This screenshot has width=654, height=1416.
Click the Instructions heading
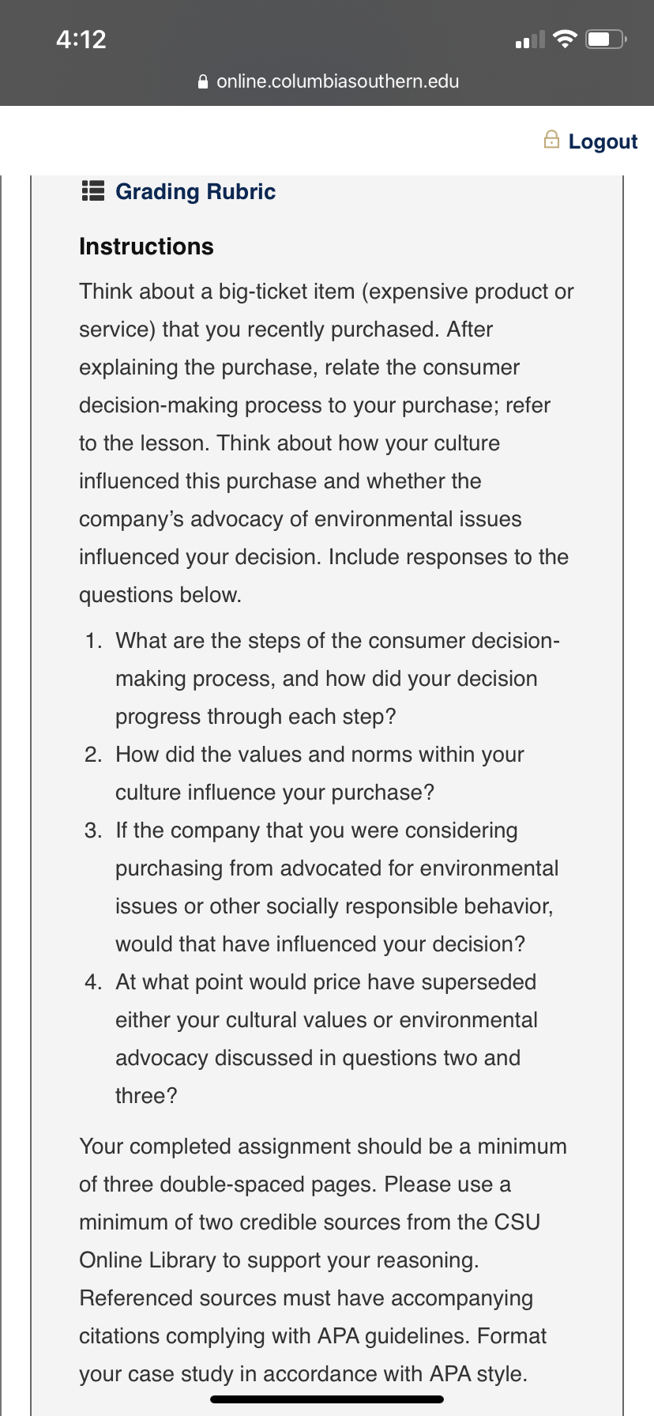click(x=146, y=247)
